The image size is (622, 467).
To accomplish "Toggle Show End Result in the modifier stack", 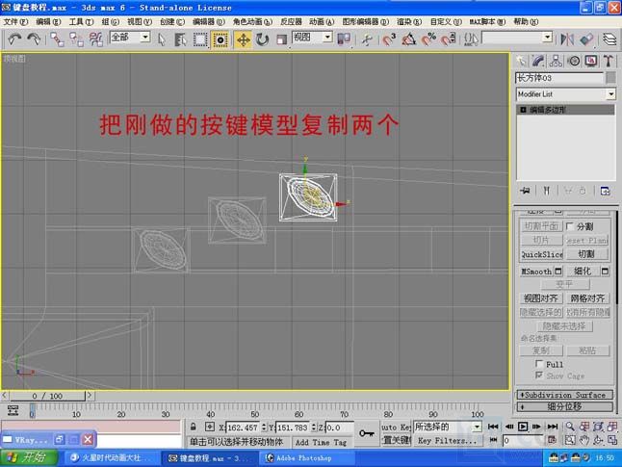I will point(546,191).
